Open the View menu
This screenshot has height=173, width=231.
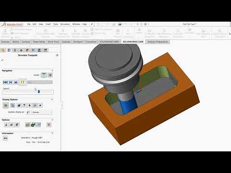click(x=41, y=24)
